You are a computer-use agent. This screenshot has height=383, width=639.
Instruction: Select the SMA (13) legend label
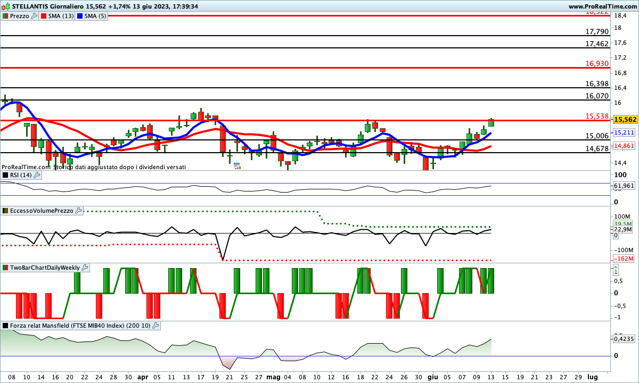click(x=61, y=16)
